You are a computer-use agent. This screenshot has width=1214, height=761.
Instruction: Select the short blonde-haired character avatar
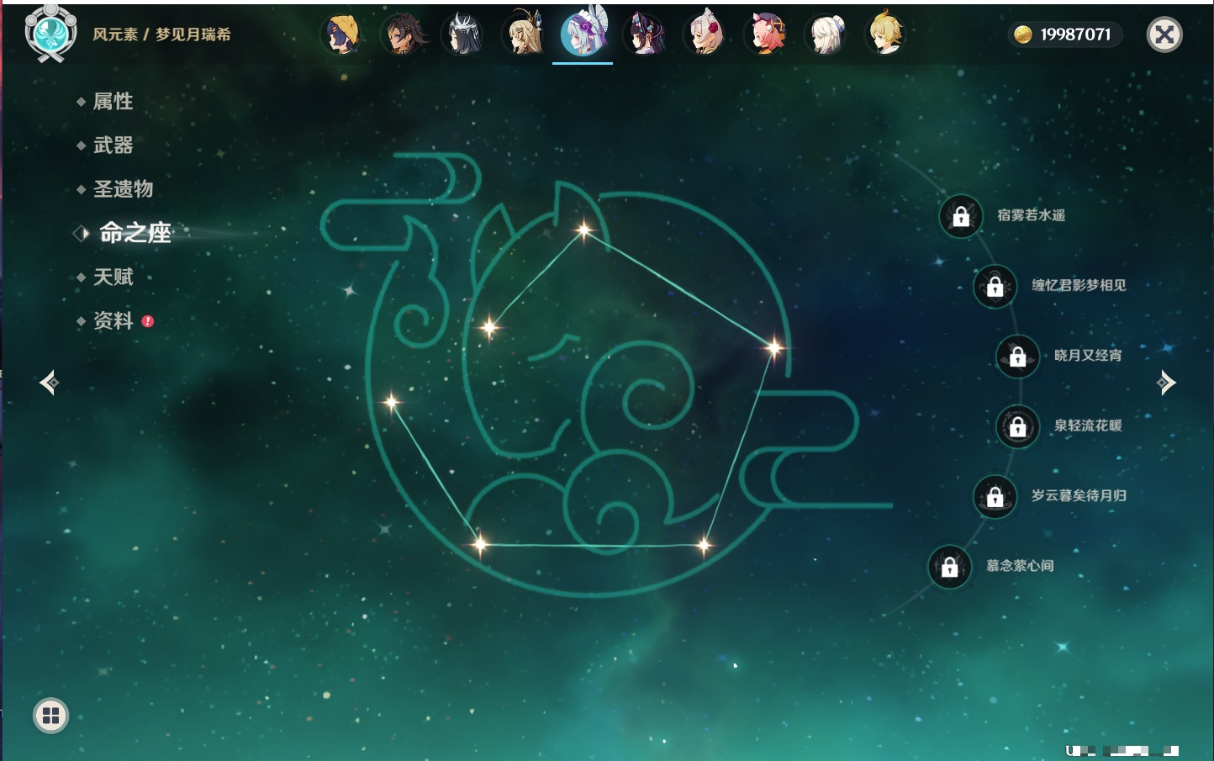(886, 34)
